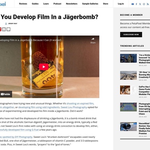The height and width of the screenshot is (150, 150).
Task: Visit the Store nav item
Action: click(x=106, y=4)
